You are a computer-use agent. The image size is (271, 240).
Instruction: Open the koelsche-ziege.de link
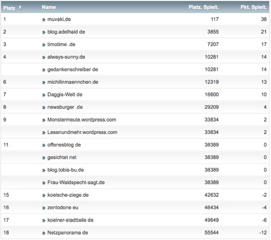pyautogui.click(x=68, y=195)
